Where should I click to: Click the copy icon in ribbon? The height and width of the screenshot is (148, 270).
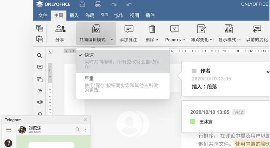click(39, 28)
